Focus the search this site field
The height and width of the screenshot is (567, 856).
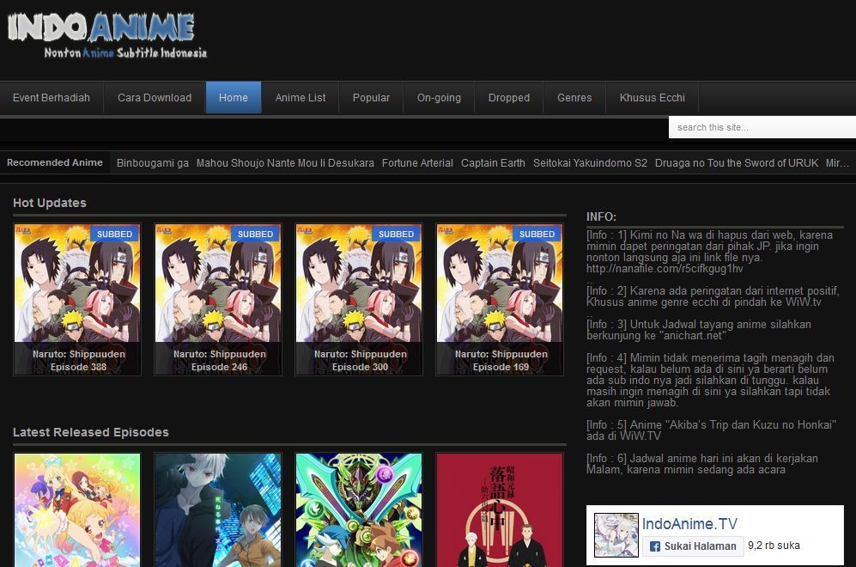point(762,127)
